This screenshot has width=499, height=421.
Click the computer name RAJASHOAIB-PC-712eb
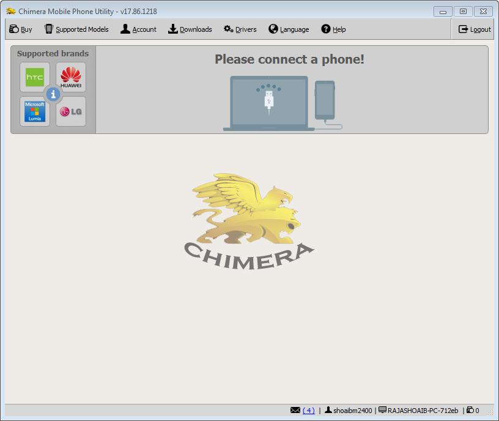[423, 411]
